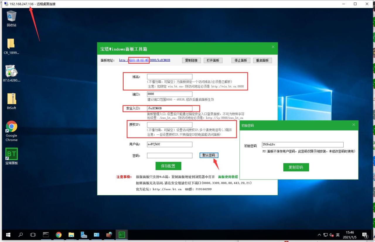The height and width of the screenshot is (242, 375).
Task: Click the remote desktop title bar icon
Action: click(x=6, y=4)
